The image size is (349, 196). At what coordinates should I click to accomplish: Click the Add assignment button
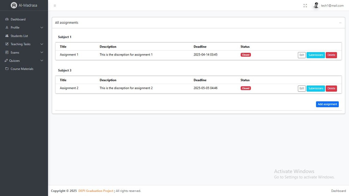click(x=327, y=104)
